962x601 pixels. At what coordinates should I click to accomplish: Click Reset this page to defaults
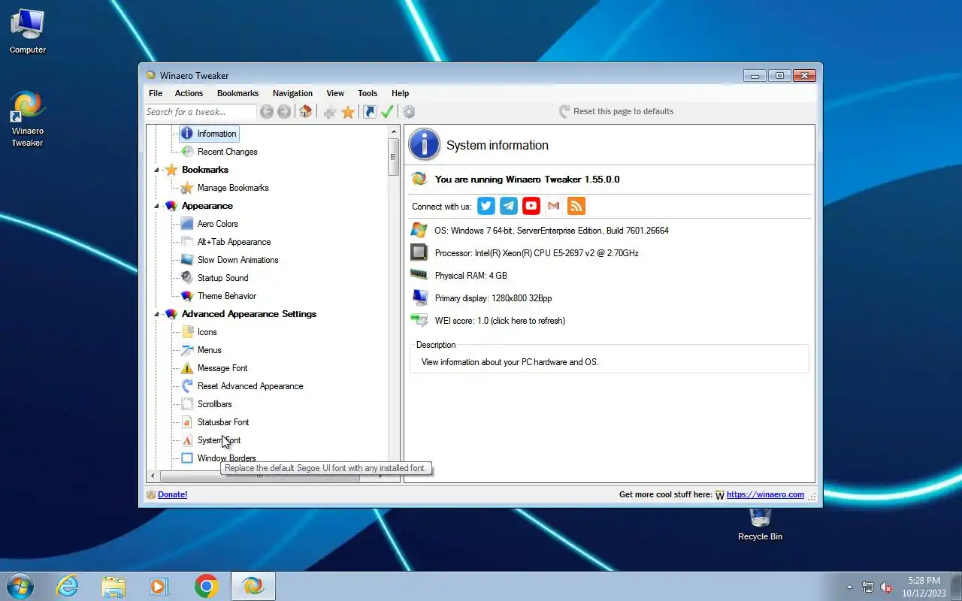[x=616, y=111]
